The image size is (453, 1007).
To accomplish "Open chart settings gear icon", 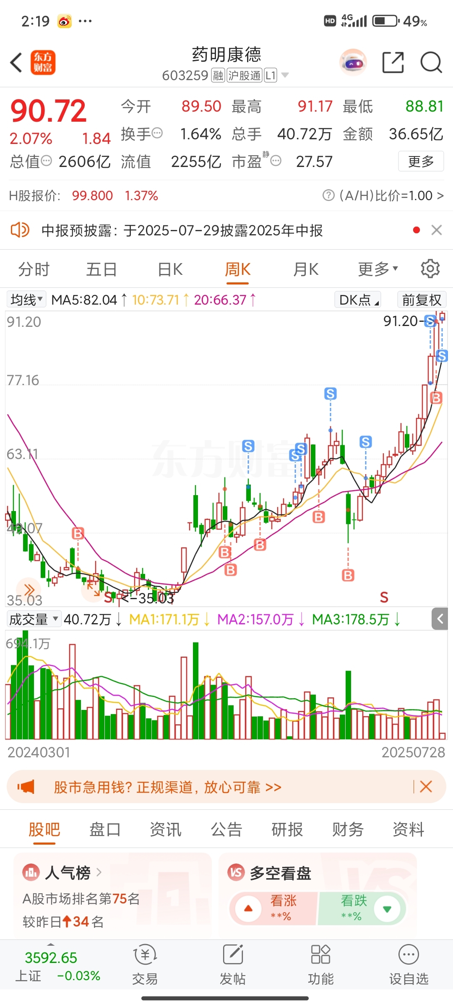I will [x=430, y=269].
